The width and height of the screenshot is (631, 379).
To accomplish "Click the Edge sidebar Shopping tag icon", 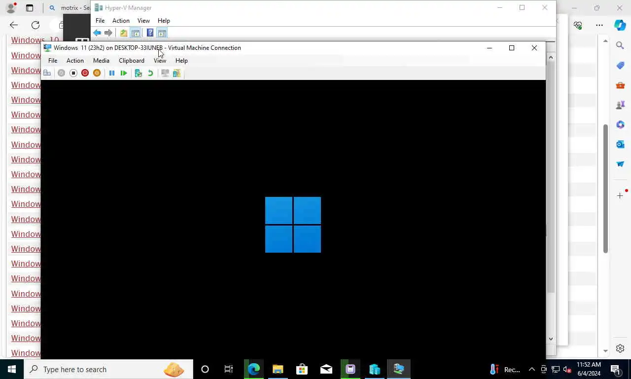I will pos(620,65).
